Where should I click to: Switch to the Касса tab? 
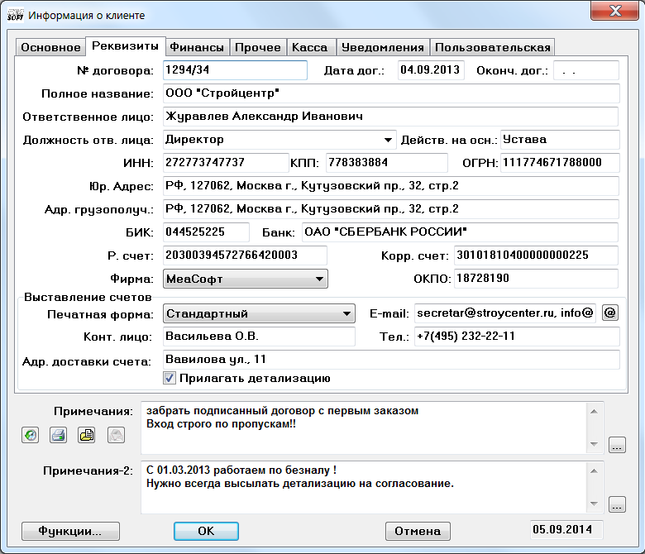310,47
